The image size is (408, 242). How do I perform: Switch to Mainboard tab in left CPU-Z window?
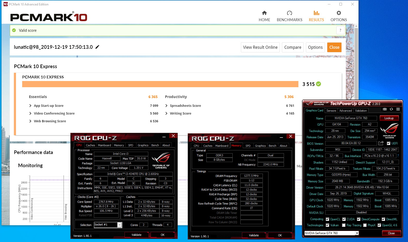(104, 145)
